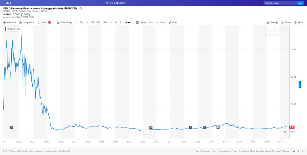
Task: Open Yahoo Finance Tumblr icon
Action: (302, 151)
